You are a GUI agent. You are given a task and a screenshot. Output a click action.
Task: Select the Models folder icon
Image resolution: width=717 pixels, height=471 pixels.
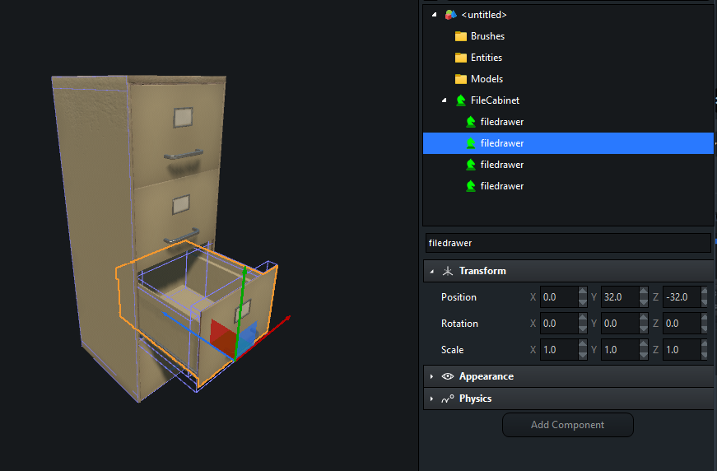(461, 79)
